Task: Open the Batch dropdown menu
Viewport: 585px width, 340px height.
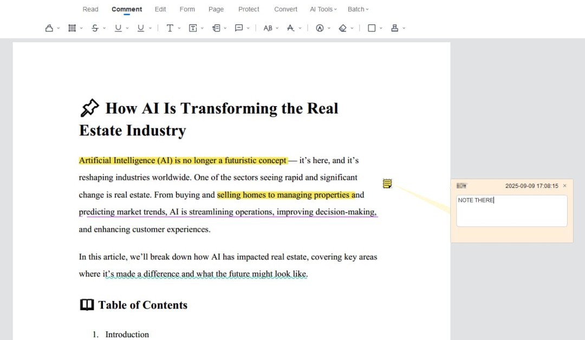Action: pos(357,9)
